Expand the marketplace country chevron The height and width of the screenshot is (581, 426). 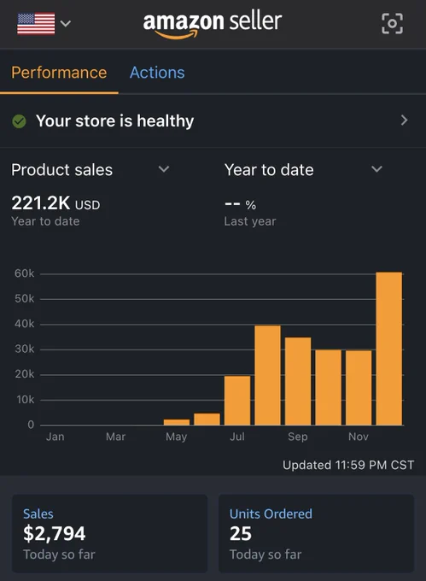click(x=66, y=24)
